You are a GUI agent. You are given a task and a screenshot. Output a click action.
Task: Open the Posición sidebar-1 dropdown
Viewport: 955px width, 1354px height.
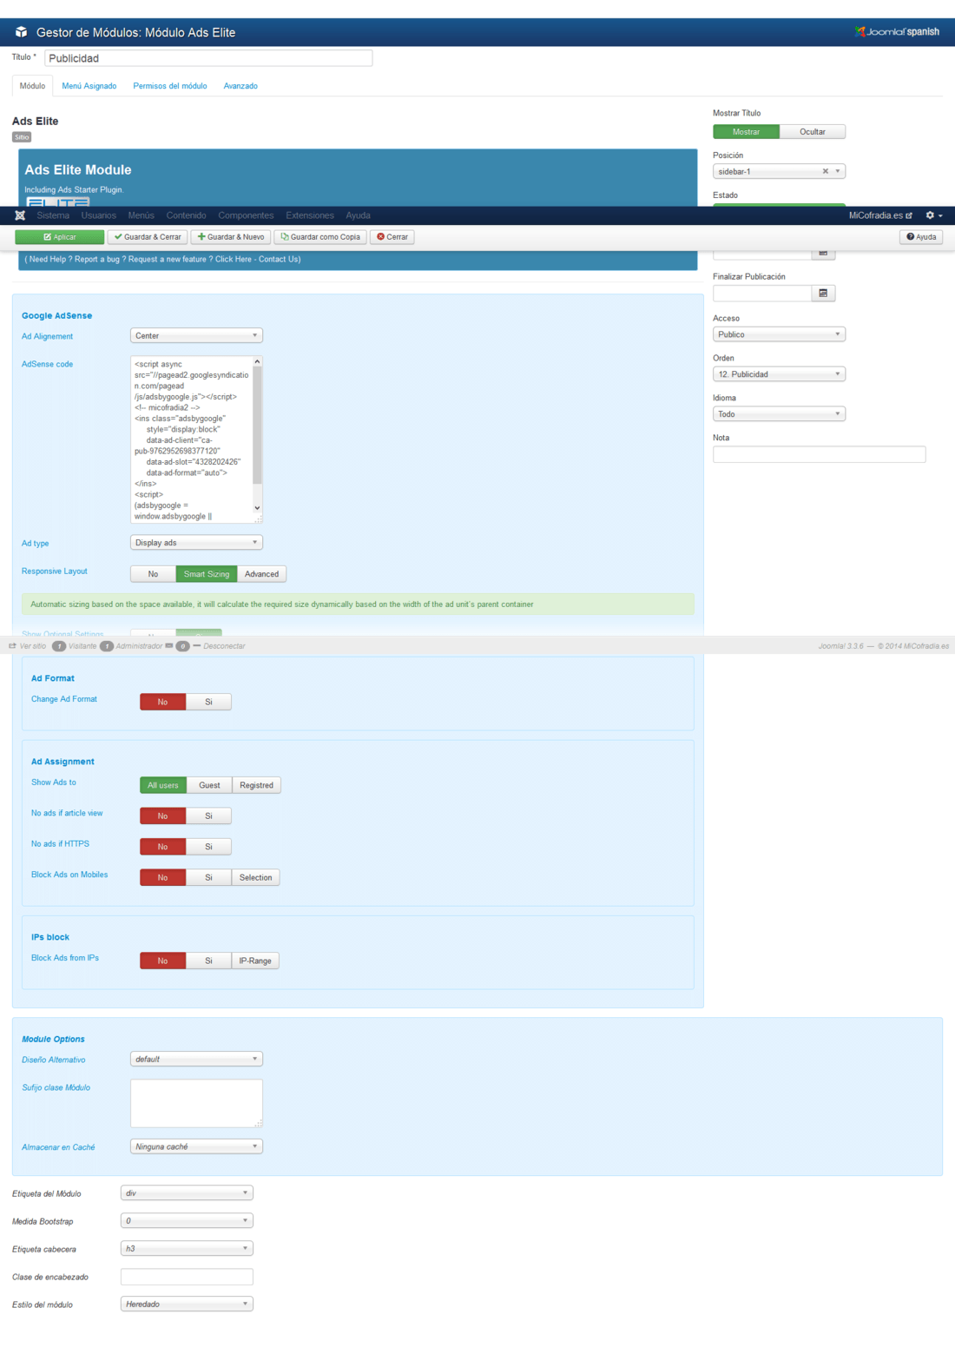779,172
